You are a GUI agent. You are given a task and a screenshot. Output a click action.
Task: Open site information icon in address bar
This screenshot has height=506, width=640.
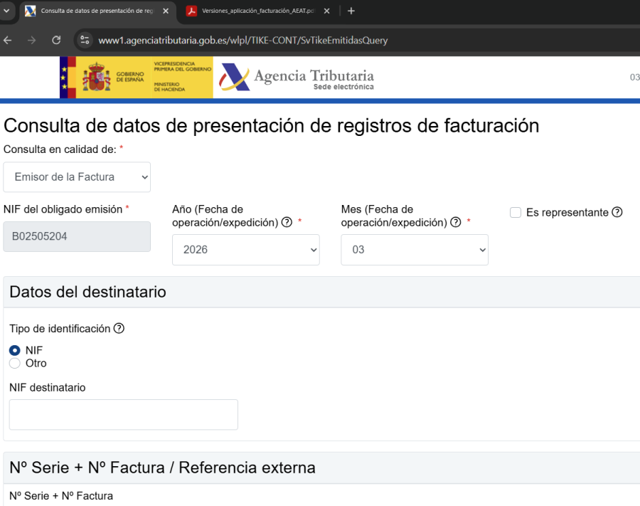coord(85,40)
